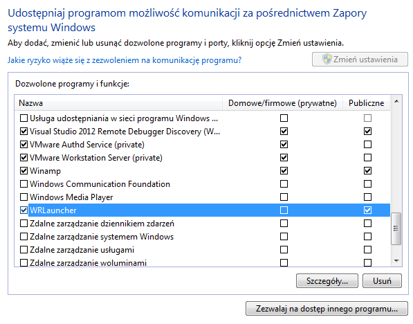The image size is (413, 324).
Task: Sort by the Nazwa column header
Action: point(118,103)
